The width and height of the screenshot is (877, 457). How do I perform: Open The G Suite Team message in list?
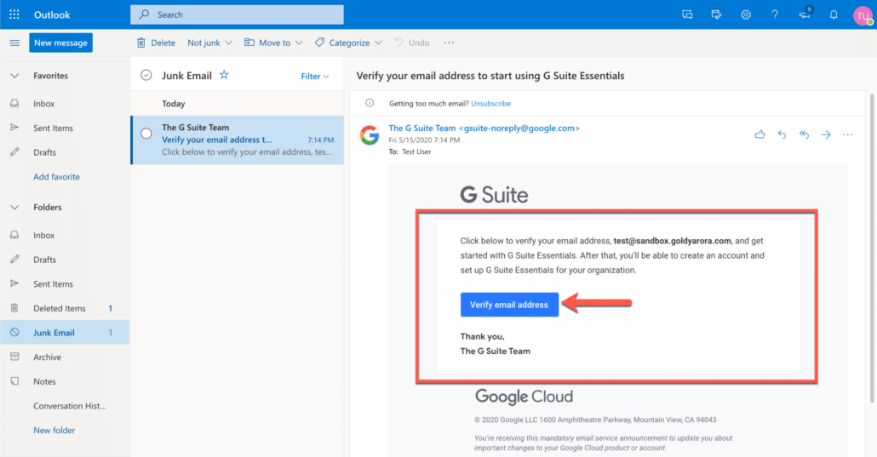pos(238,140)
